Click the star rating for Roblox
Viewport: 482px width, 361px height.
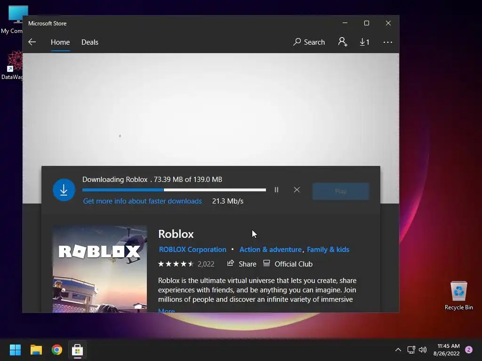[x=176, y=264]
